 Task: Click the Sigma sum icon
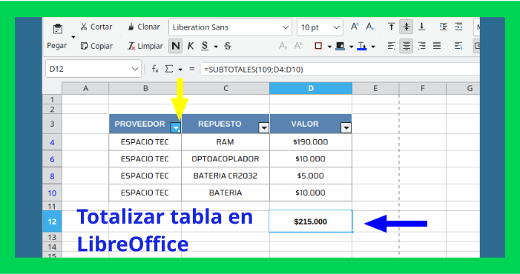click(x=169, y=69)
